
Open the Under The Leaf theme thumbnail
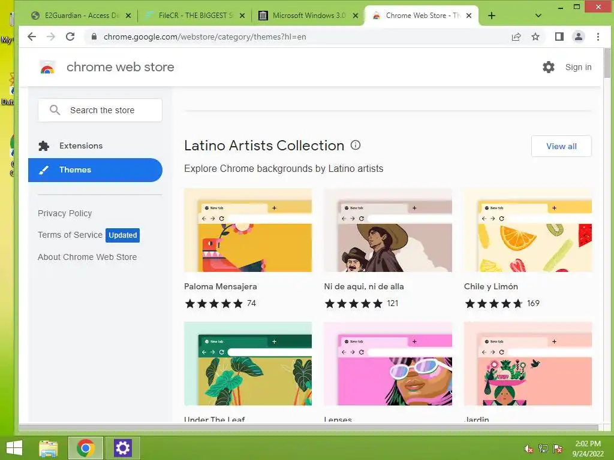click(x=248, y=364)
